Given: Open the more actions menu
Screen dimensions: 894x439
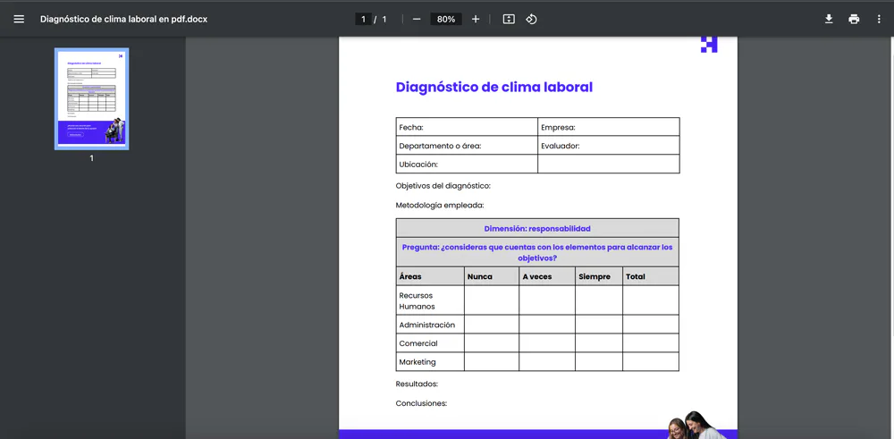Looking at the screenshot, I should [879, 20].
